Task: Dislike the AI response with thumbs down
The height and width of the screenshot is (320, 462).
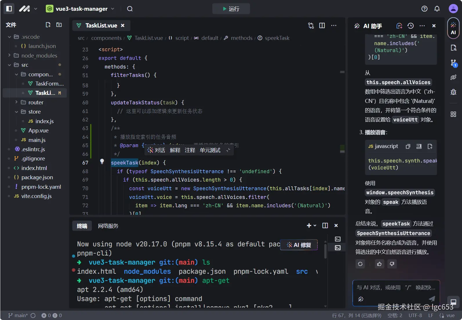Action: 392,264
